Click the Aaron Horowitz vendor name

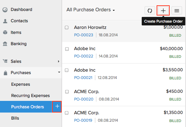[x=90, y=28]
